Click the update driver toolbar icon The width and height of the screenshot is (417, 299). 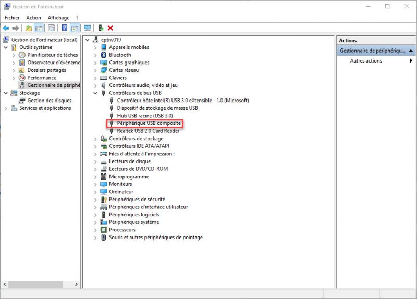pos(101,28)
